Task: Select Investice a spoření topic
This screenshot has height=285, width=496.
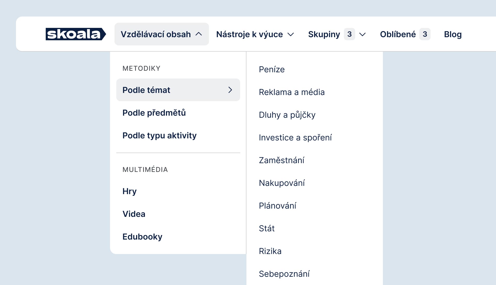Action: [295, 138]
